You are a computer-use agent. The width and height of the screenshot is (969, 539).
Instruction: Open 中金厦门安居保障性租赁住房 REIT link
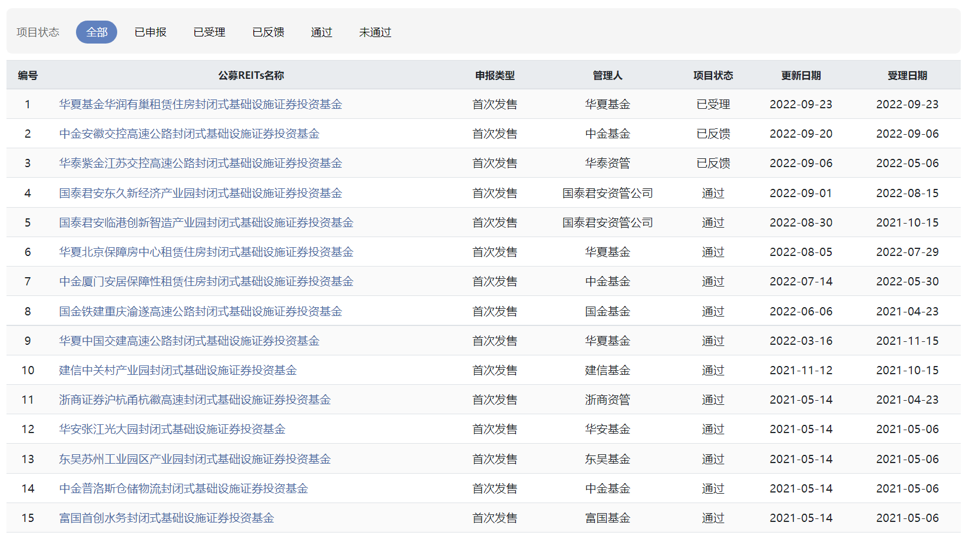click(x=206, y=281)
